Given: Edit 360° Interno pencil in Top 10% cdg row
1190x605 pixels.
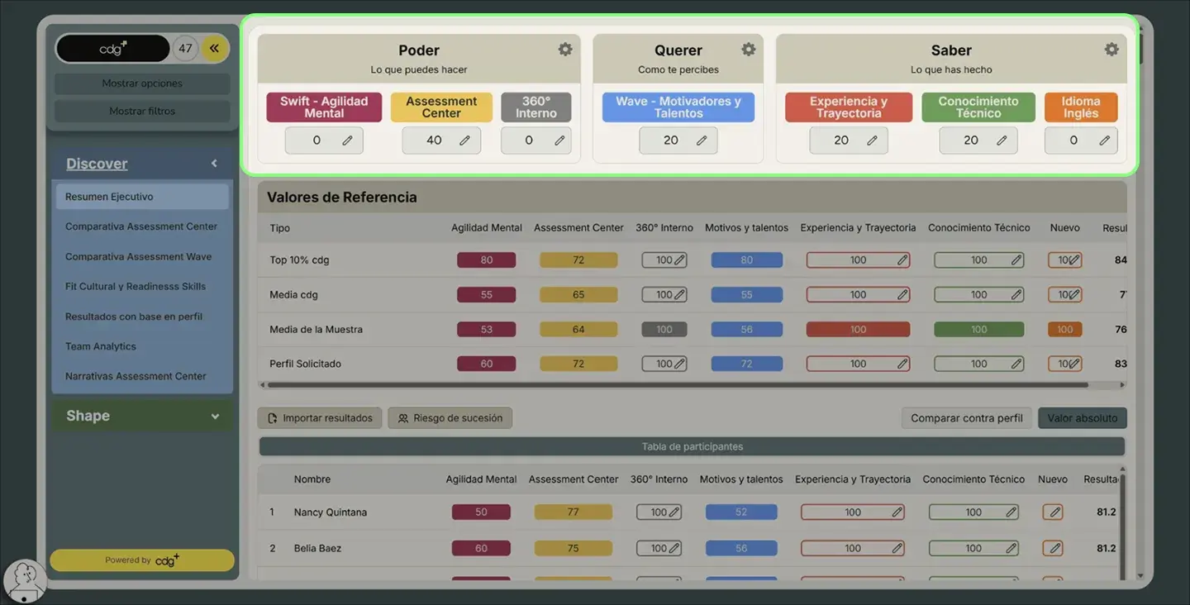Looking at the screenshot, I should click(x=679, y=260).
